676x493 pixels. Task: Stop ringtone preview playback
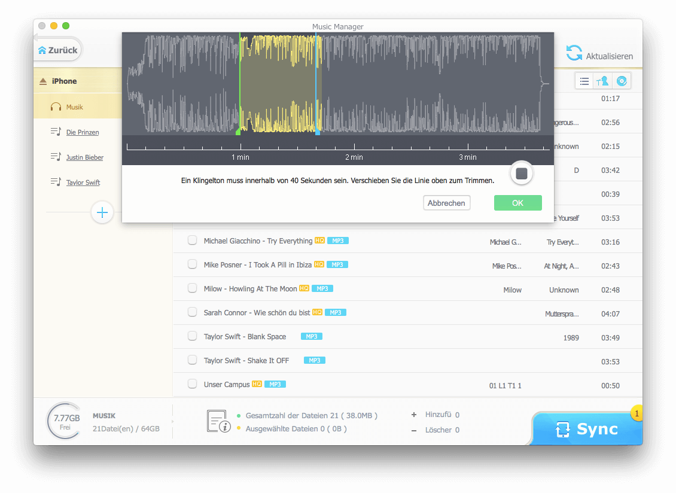click(x=522, y=174)
